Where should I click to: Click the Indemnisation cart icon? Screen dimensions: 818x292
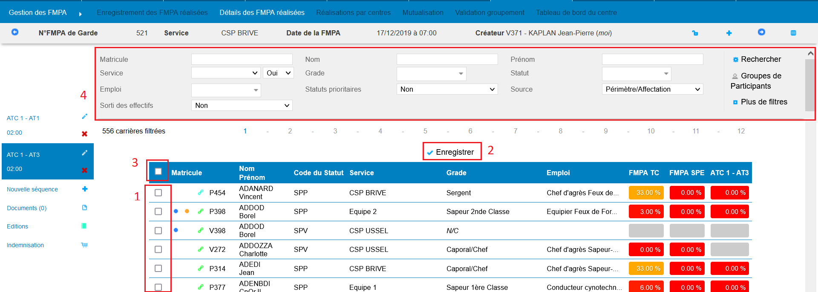(x=84, y=245)
